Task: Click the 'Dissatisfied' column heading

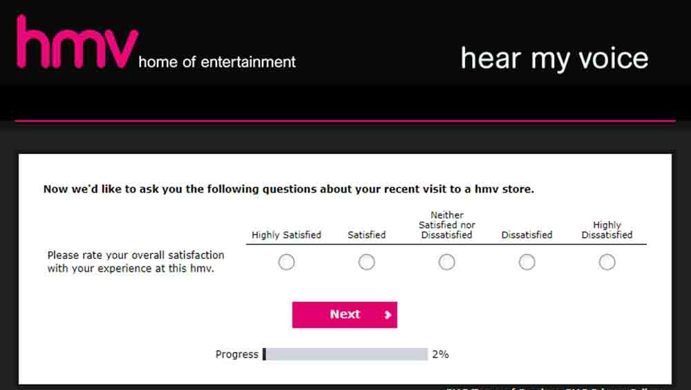Action: (527, 235)
